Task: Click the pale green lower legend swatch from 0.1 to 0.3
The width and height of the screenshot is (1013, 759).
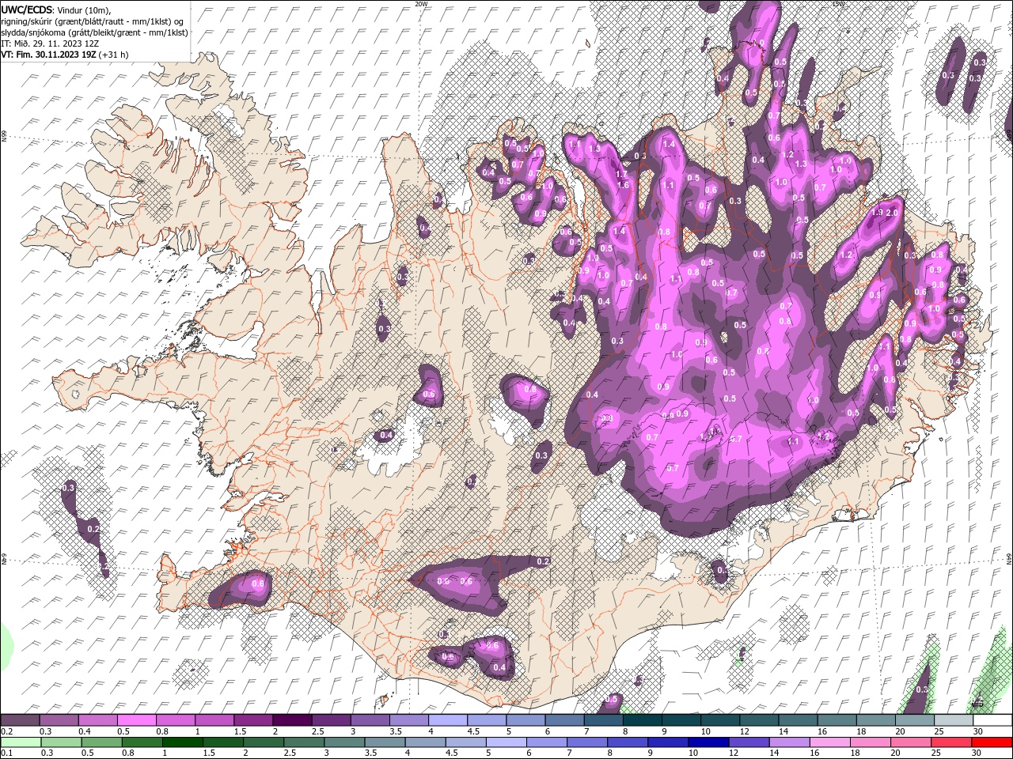Action: [x=21, y=742]
